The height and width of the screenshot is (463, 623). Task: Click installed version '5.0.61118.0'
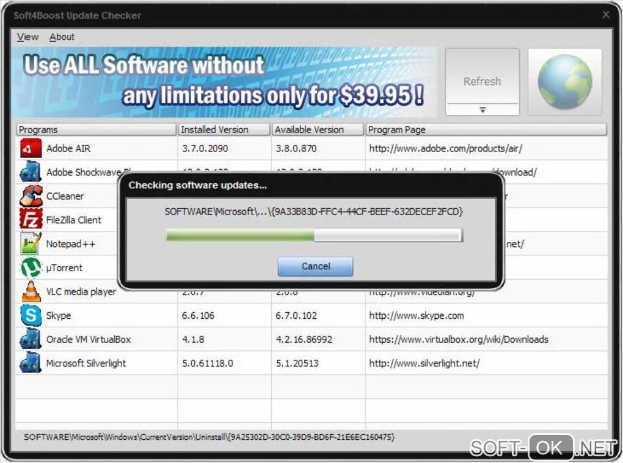coord(208,363)
